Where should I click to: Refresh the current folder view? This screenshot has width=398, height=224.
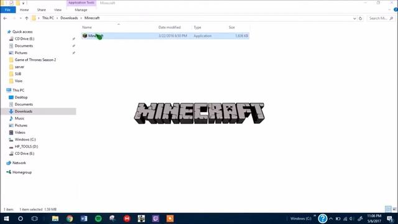pos(361,18)
